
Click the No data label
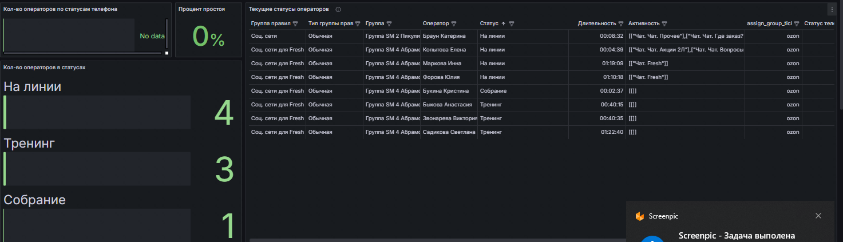pos(152,36)
